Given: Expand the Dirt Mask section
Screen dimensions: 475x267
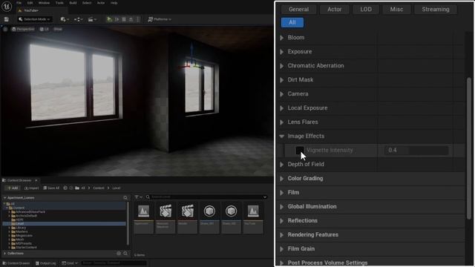Looking at the screenshot, I should (x=282, y=80).
